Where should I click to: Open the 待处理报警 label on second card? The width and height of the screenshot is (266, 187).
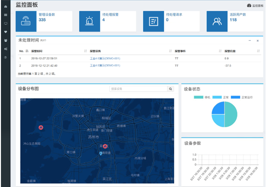click(110, 15)
